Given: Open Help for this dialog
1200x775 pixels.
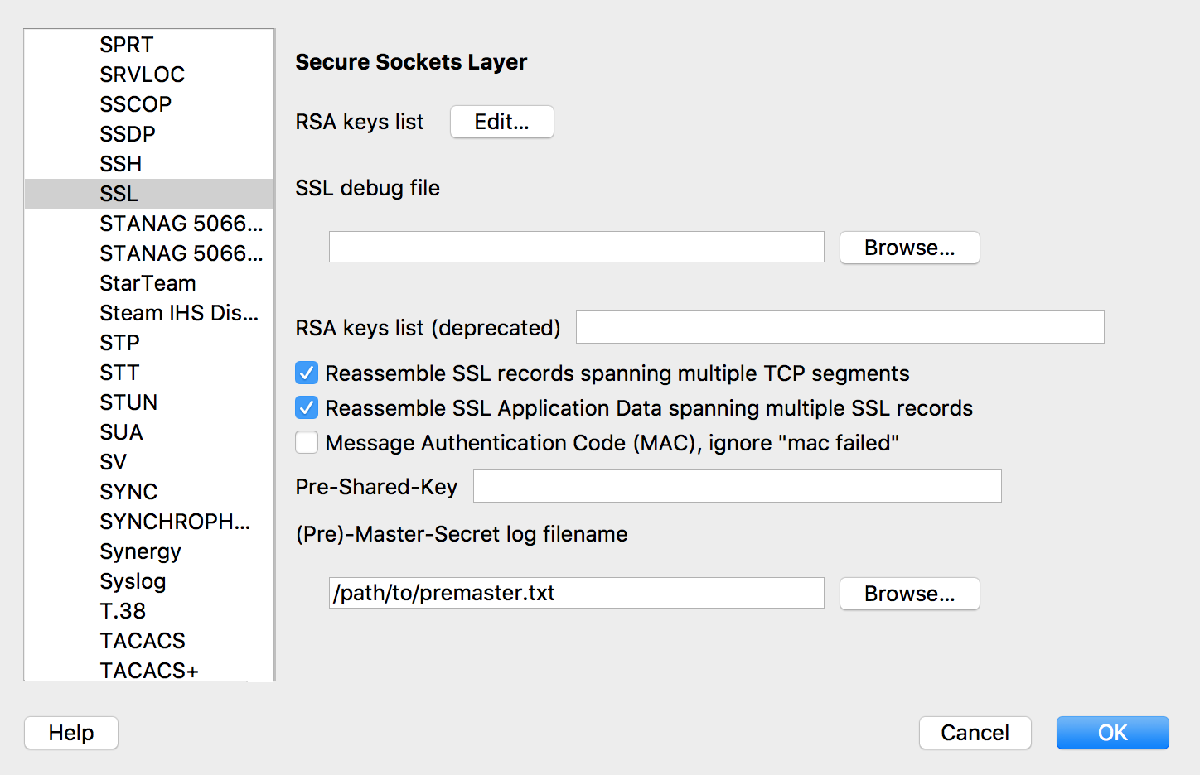Looking at the screenshot, I should tap(71, 733).
